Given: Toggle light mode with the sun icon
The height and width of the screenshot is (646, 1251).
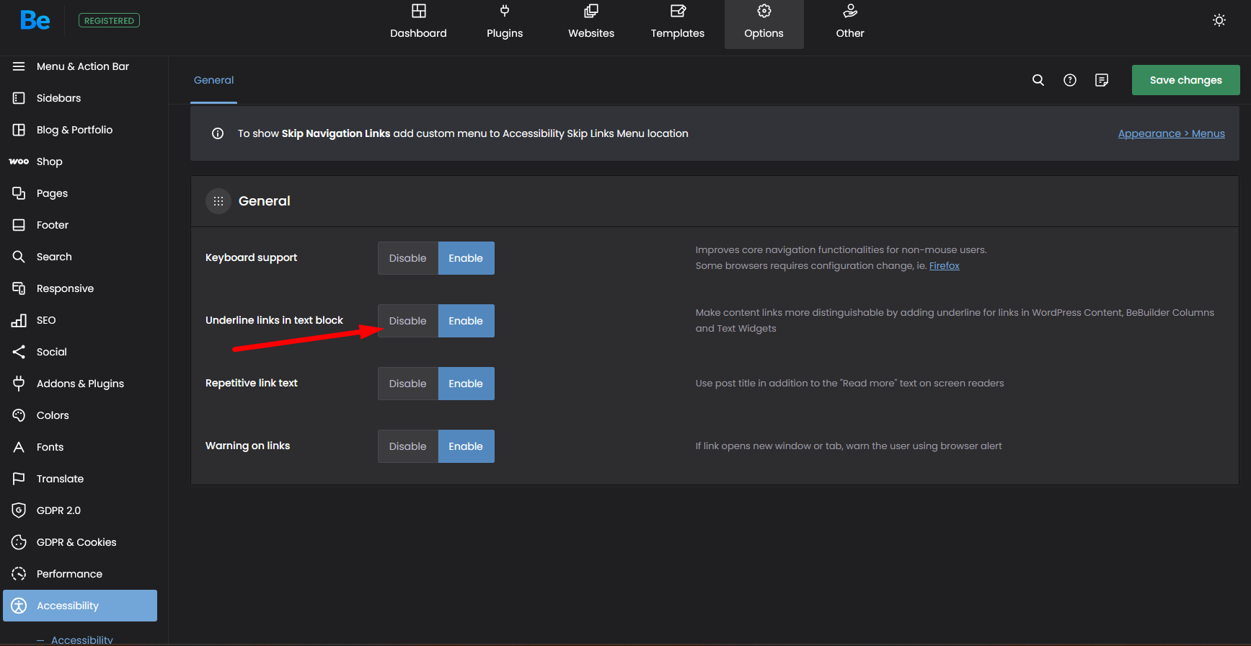Looking at the screenshot, I should point(1219,20).
